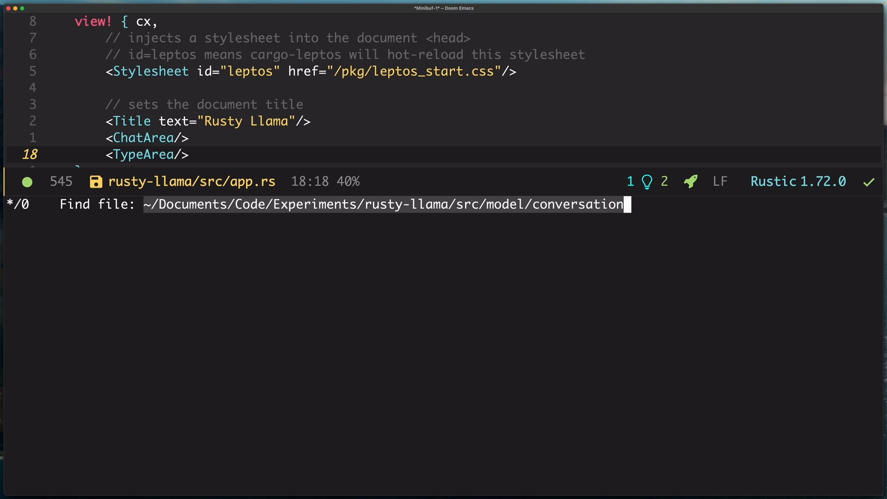Click the lightbulb code actions icon
Image resolution: width=887 pixels, height=499 pixels.
pos(647,182)
